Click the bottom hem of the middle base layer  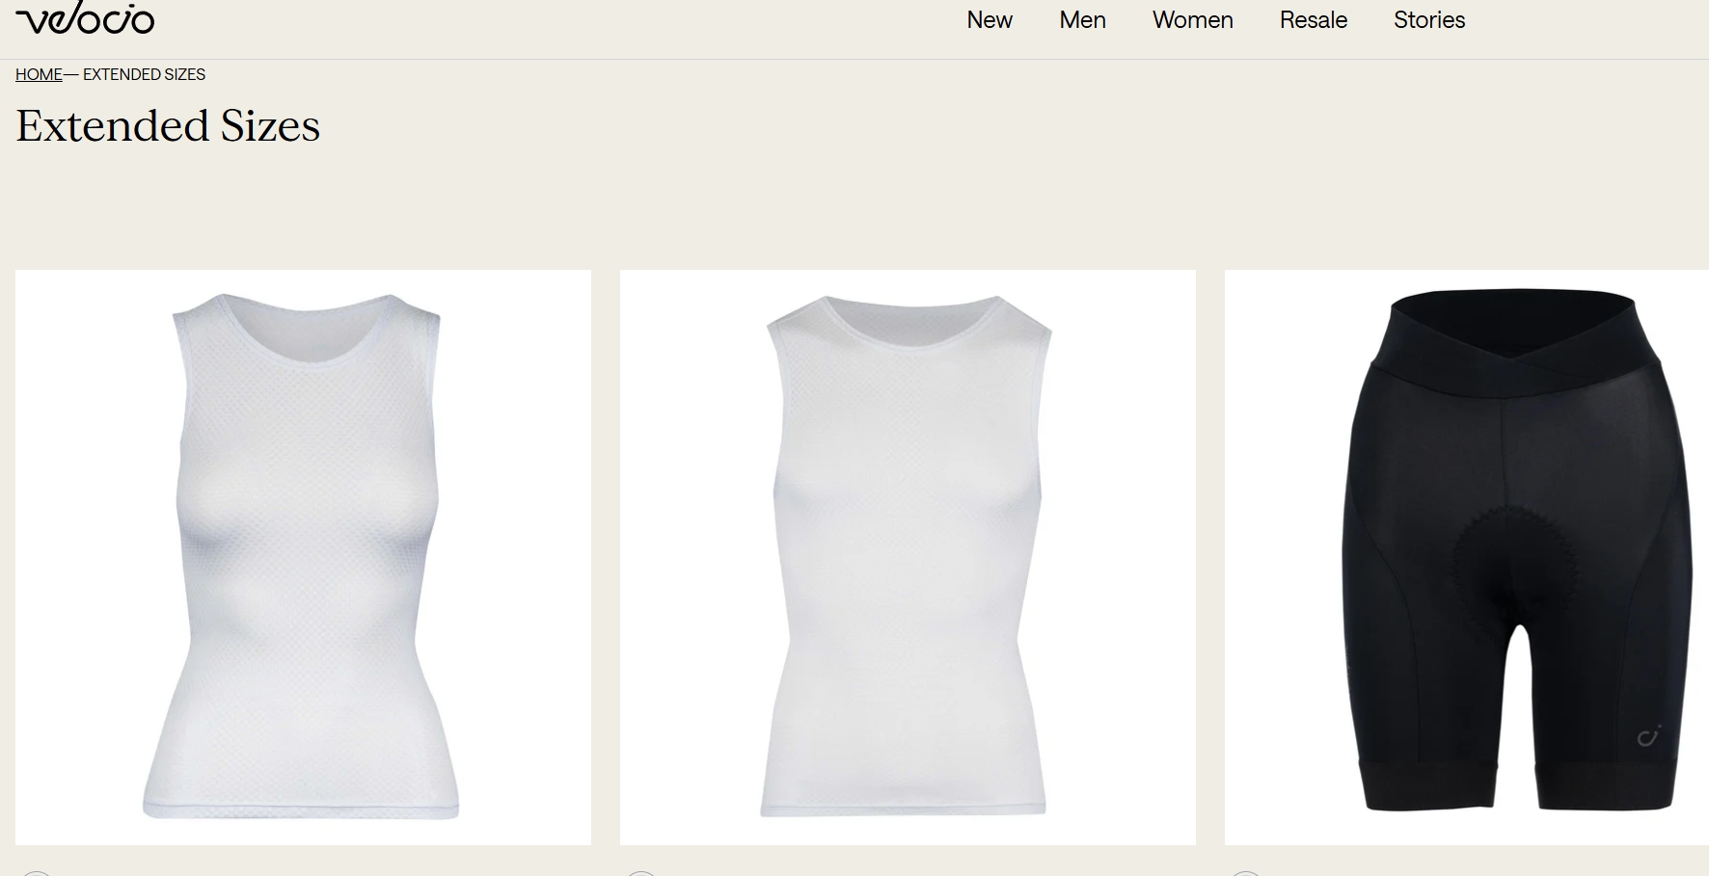(x=904, y=808)
